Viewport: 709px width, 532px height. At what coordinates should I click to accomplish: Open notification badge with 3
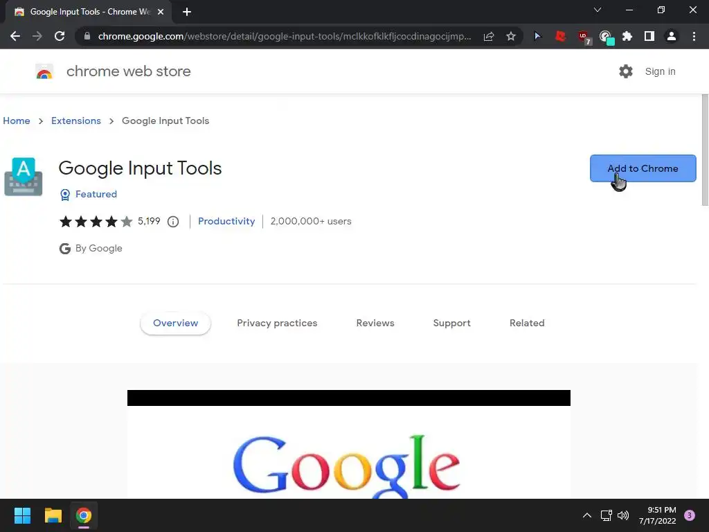tap(690, 515)
